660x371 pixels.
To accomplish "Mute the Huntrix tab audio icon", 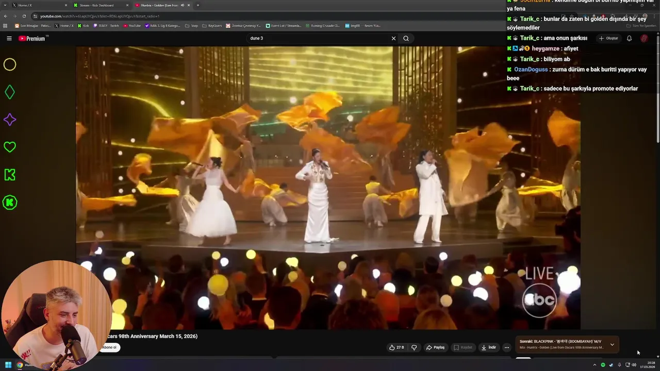I will (x=183, y=5).
